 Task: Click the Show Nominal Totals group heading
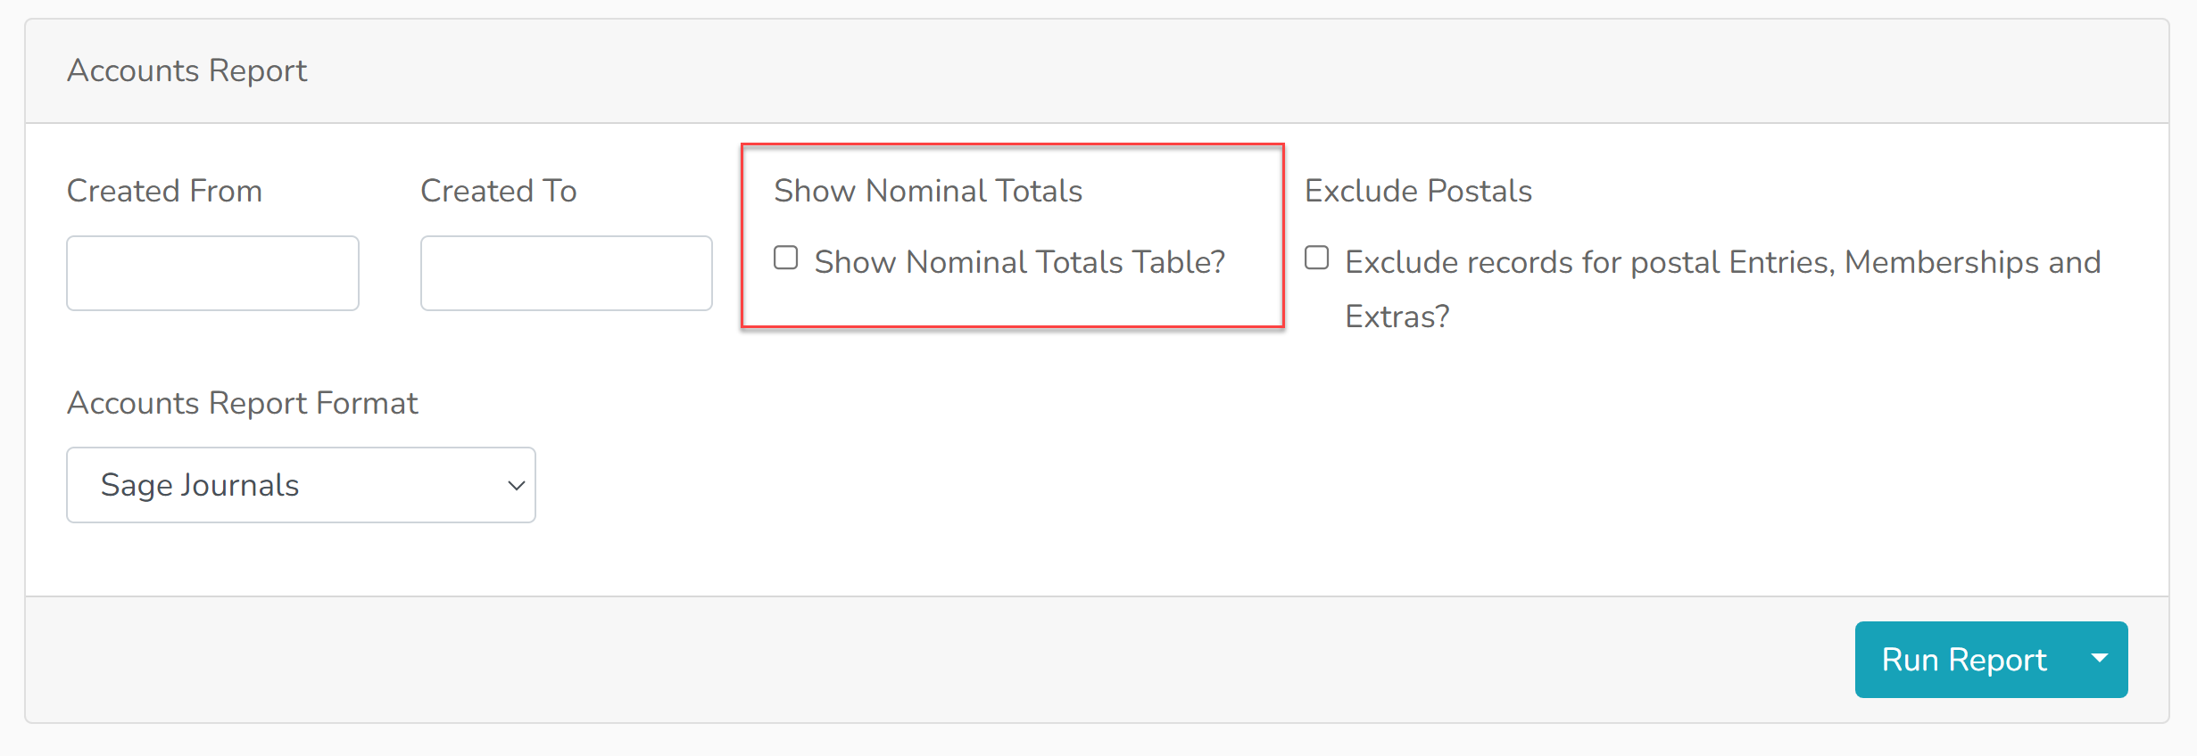tap(927, 191)
